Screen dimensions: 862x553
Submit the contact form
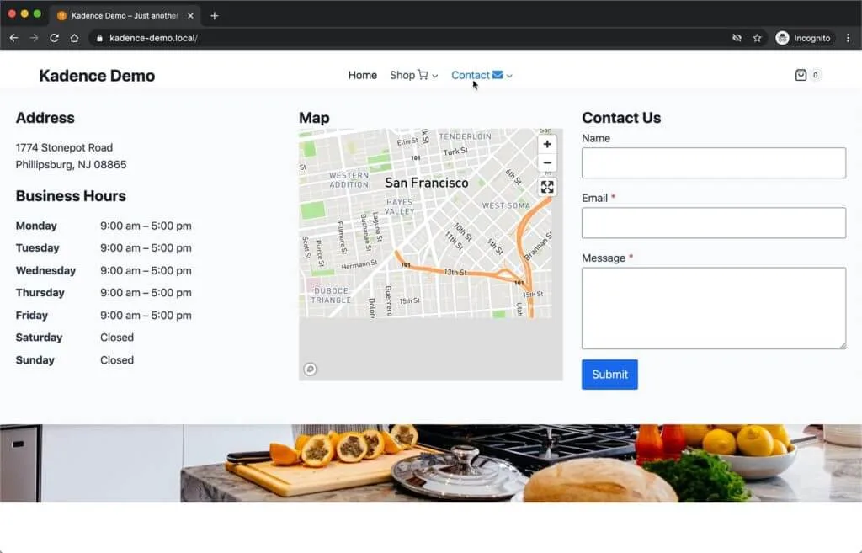pos(609,375)
